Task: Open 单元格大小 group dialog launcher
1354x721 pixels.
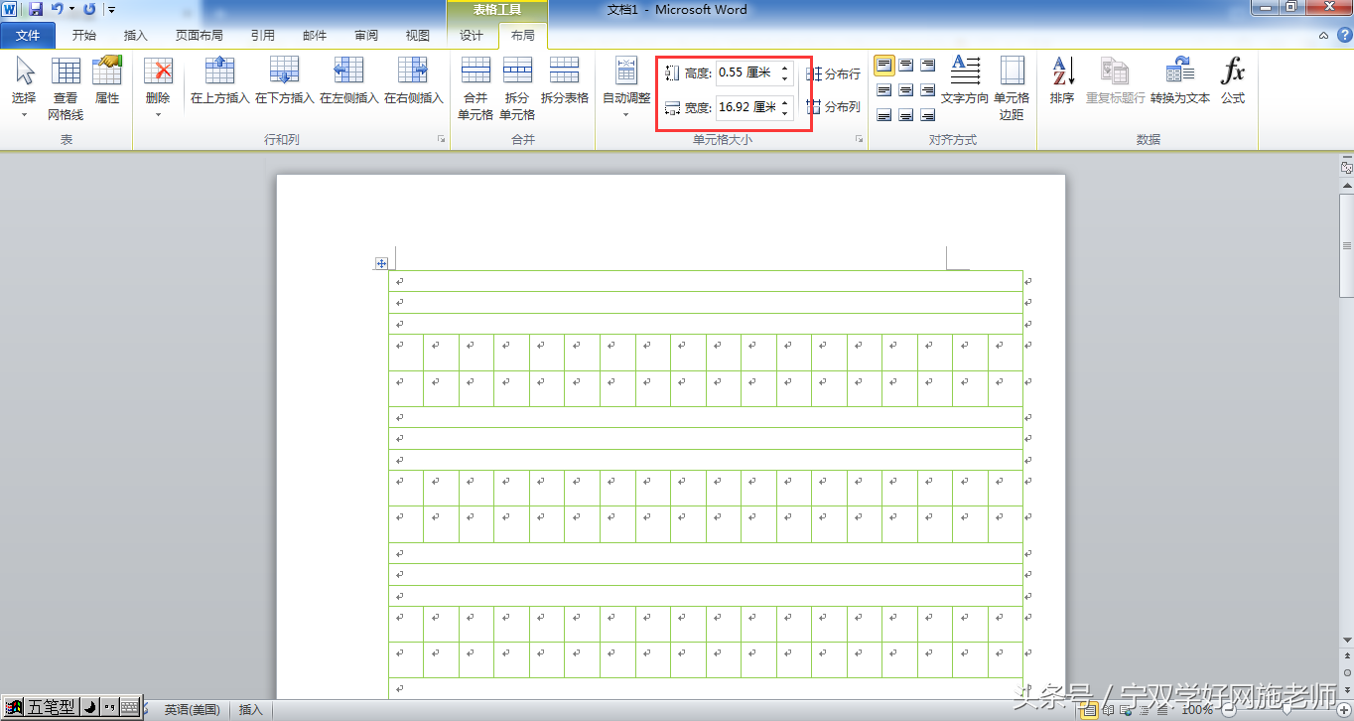Action: (860, 140)
